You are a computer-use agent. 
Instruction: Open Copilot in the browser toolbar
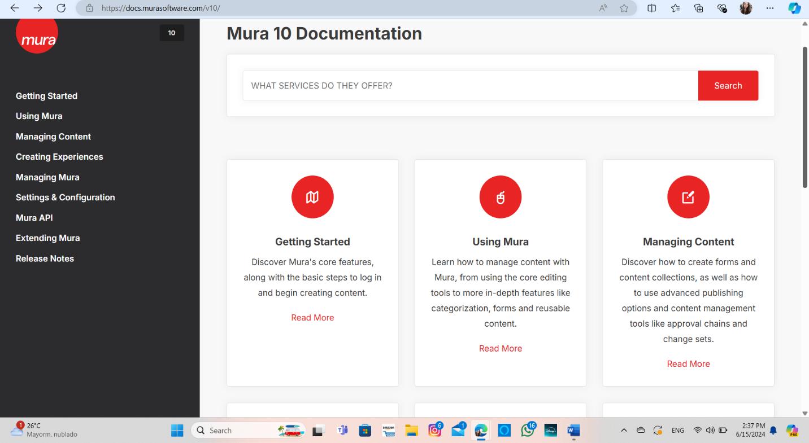[794, 8]
